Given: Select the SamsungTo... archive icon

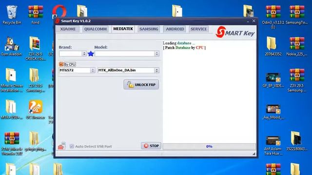Looking at the screenshot, I should [x=297, y=15].
